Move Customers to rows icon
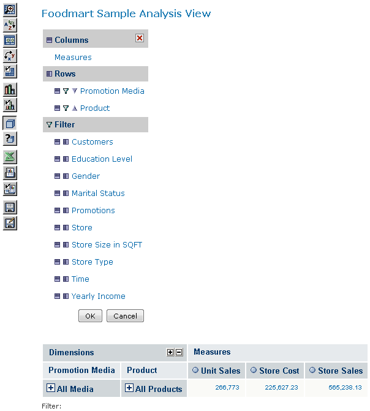This screenshot has width=370, height=411. click(x=66, y=142)
